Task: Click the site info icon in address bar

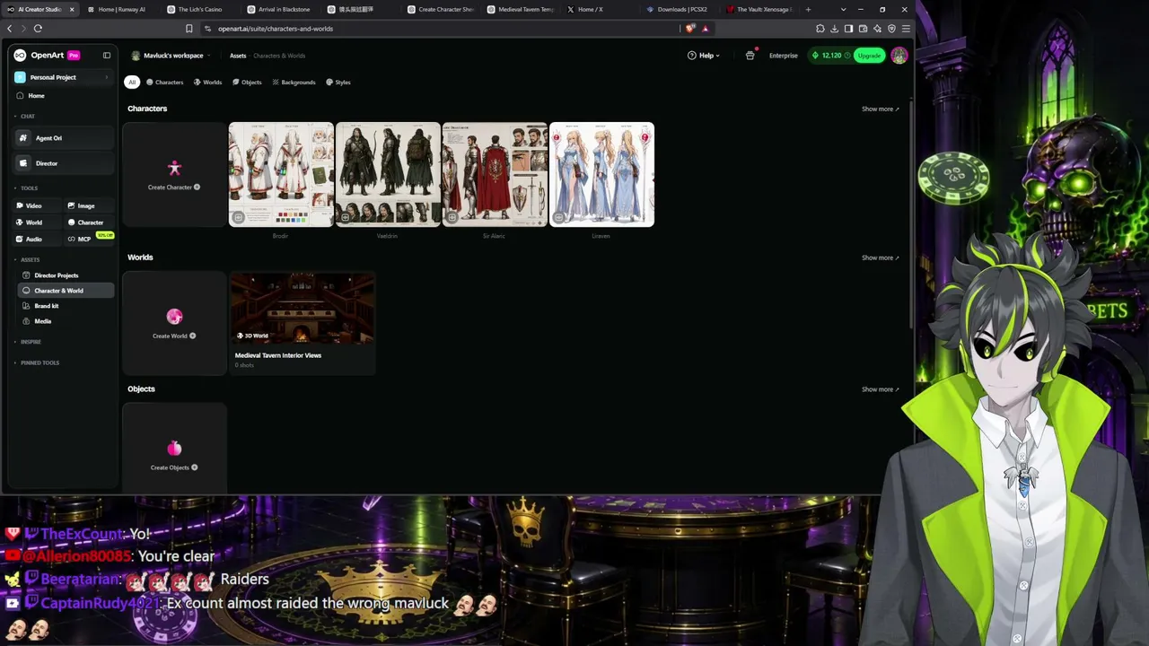Action: coord(208,29)
